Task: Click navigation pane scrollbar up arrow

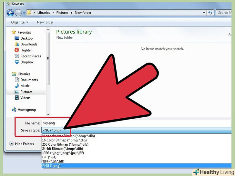Action: tap(48, 29)
